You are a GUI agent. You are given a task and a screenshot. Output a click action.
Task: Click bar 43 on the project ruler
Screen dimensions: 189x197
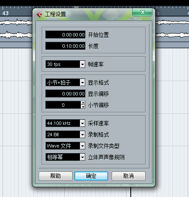pos(5,13)
